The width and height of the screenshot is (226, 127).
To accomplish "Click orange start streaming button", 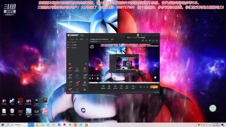I will coord(154,87).
